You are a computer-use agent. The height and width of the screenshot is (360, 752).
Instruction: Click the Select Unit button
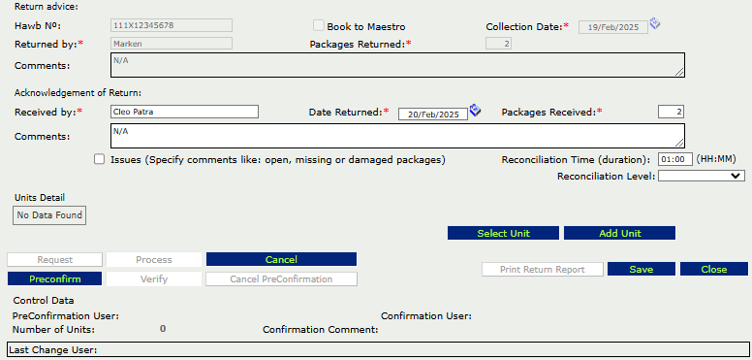coord(503,233)
